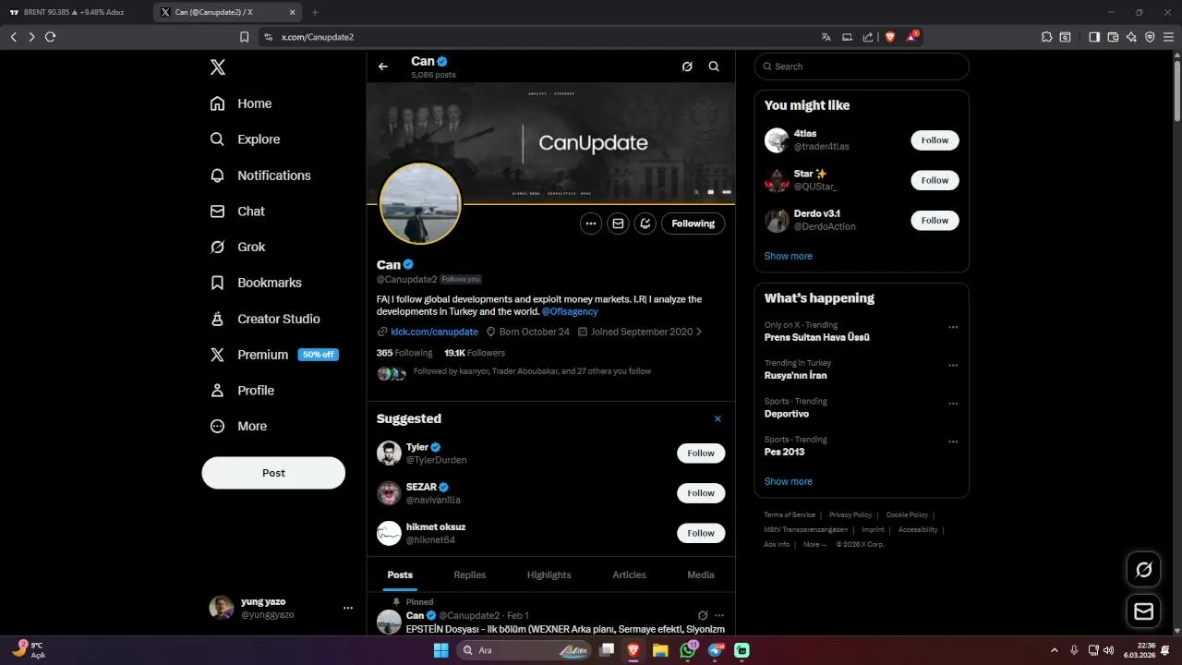Open options for Prens Sultan Hava Üssü trend
The image size is (1182, 665).
pos(953,327)
